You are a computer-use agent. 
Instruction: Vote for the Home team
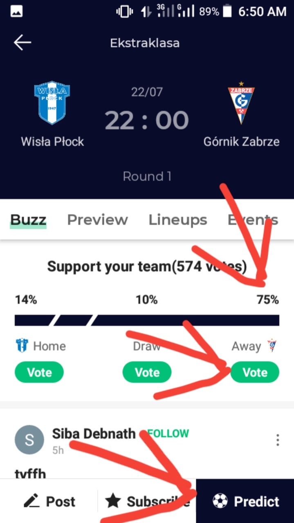click(39, 372)
